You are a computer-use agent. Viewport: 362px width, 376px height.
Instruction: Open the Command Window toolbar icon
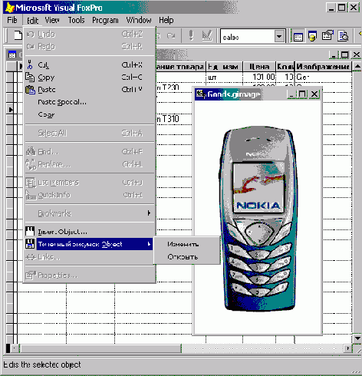(x=298, y=36)
